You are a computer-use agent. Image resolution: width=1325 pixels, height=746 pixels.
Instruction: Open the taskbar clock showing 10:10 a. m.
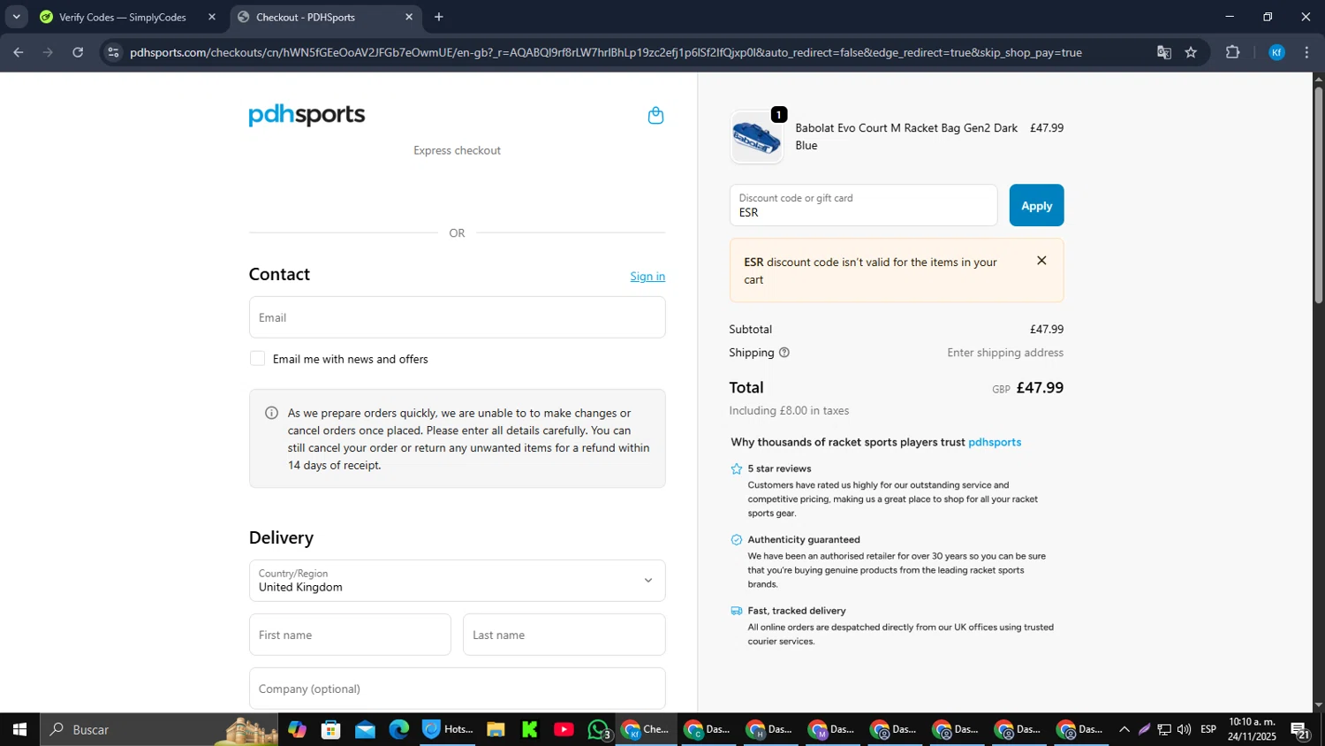pyautogui.click(x=1252, y=729)
